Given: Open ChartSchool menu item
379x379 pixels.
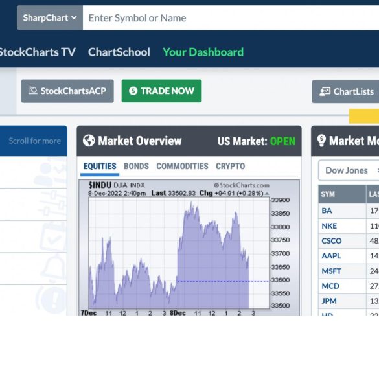Looking at the screenshot, I should tap(119, 52).
